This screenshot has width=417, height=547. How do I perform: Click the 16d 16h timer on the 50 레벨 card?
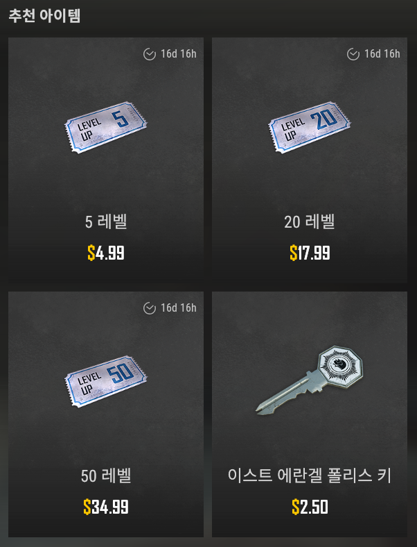pos(179,308)
